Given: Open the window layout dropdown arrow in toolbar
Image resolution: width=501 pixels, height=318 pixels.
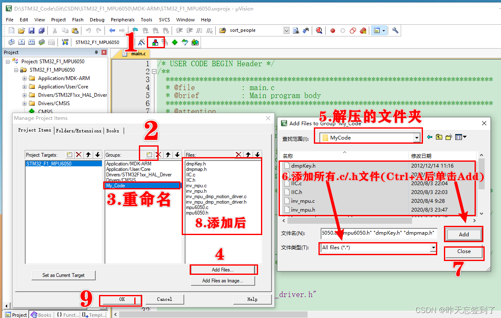Looking at the screenshot, I should (384, 31).
